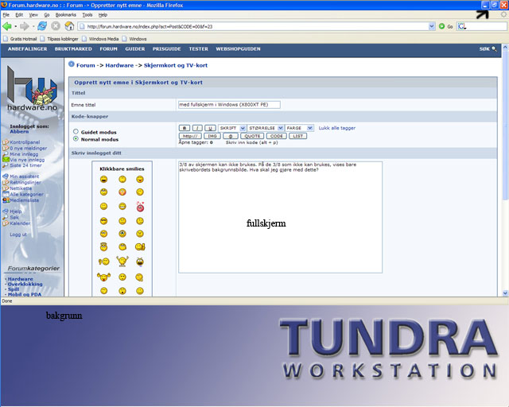Screen dimensions: 509x407
Task: Open the Tools menu
Action: (x=87, y=15)
